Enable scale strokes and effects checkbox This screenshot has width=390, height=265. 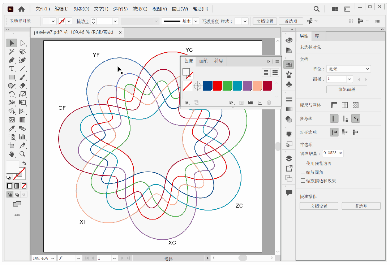click(x=303, y=181)
